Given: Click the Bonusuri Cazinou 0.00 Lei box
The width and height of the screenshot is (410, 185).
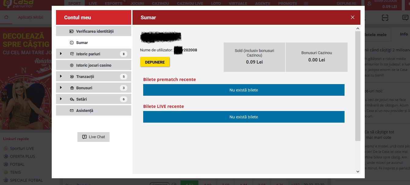Looking at the screenshot, I should click(317, 57).
